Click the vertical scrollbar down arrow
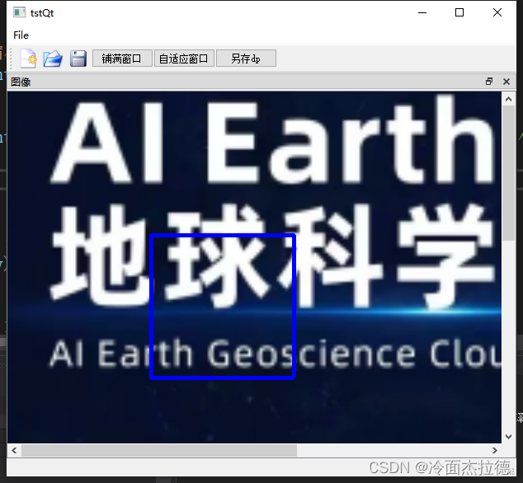 (x=509, y=436)
